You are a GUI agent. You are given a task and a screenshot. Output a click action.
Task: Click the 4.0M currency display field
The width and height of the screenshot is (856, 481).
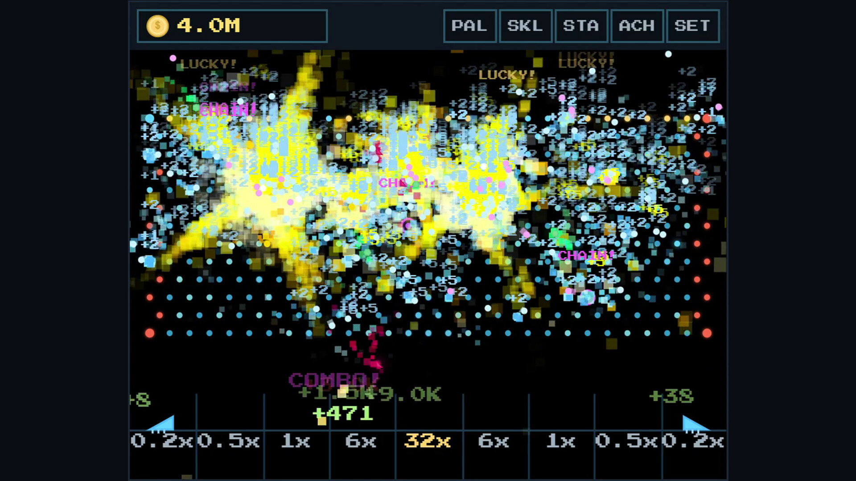pyautogui.click(x=232, y=26)
